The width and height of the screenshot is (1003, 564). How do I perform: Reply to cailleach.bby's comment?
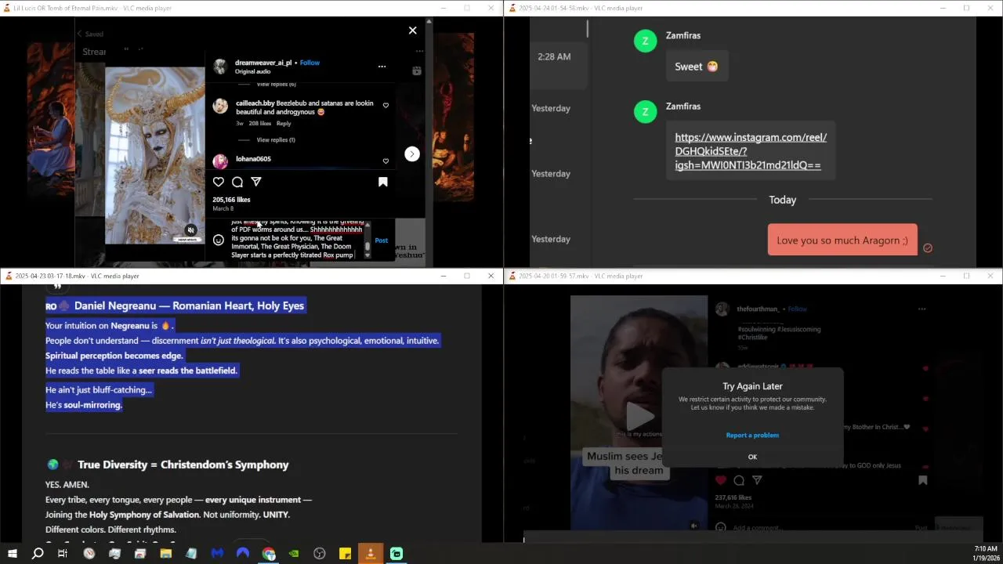[284, 123]
